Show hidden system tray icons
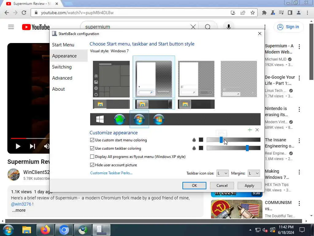The height and width of the screenshot is (236, 314). click(250, 230)
